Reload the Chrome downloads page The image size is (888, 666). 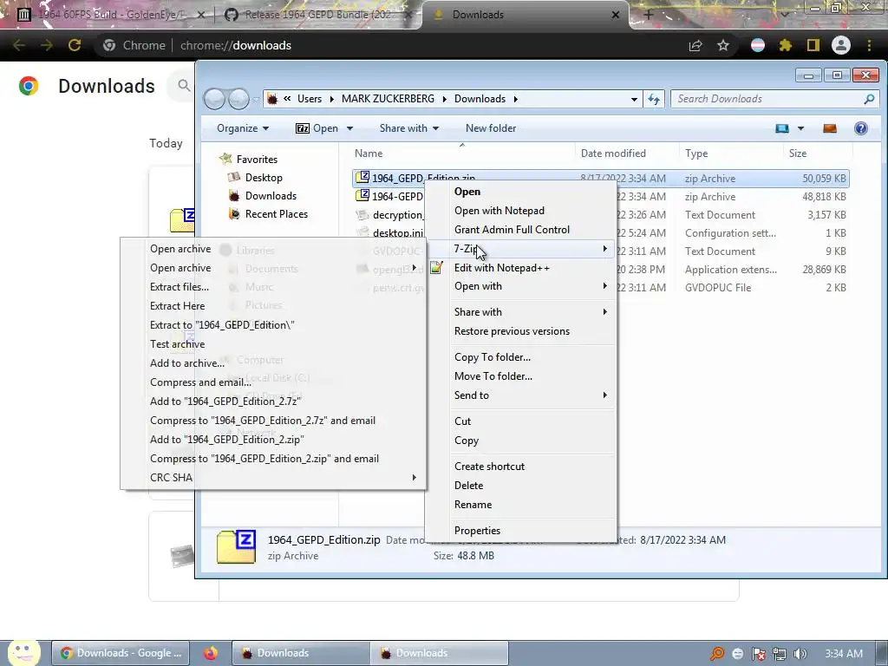[x=75, y=45]
